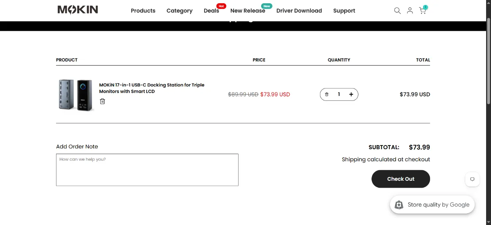Open the Category menu
Screen dimensions: 491x225
(180, 11)
